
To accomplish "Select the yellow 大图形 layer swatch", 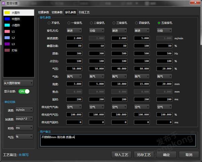I will click(x=7, y=12).
